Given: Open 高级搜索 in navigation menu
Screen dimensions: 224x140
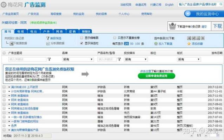Looking at the screenshot, I should coord(56,14).
